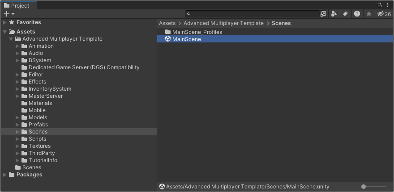Select the Scenes folder directly under Assets
Image resolution: width=394 pixels, height=192 pixels.
(79, 167)
